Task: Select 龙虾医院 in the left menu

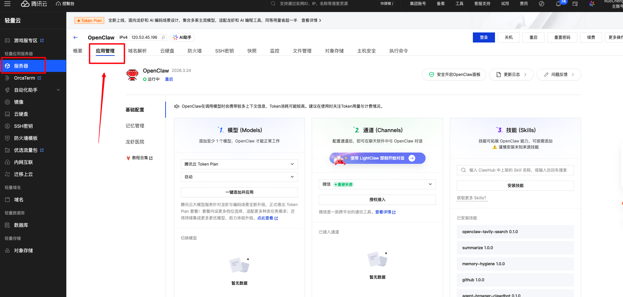Action: (135, 142)
